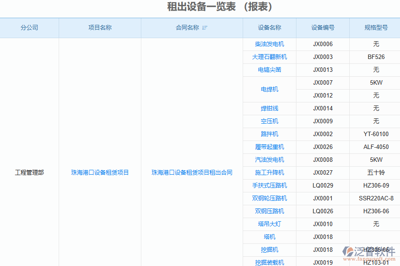Screen dimensions: 400x266
Task: Click the sort icon beside 合同名称
Action: pyautogui.click(x=205, y=28)
